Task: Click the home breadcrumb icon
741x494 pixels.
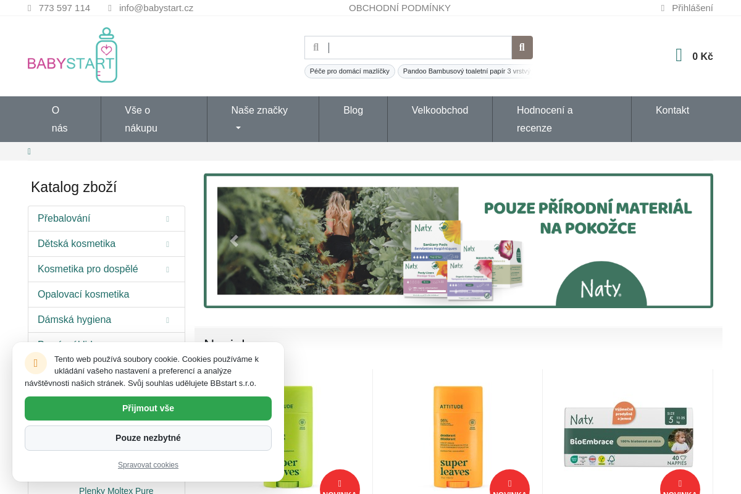Action: (29, 151)
